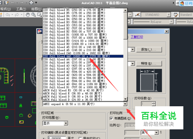The height and width of the screenshot is (139, 193).
Task: Select ISO full bleed A0 (841.00 x 1189.00)
Action: pyautogui.click(x=83, y=84)
